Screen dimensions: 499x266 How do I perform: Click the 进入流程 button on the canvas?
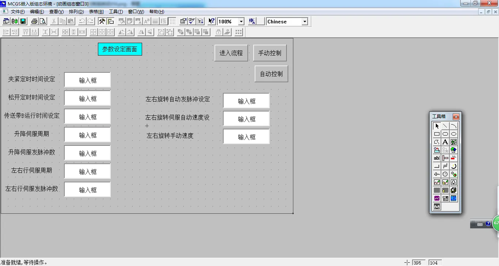(231, 53)
